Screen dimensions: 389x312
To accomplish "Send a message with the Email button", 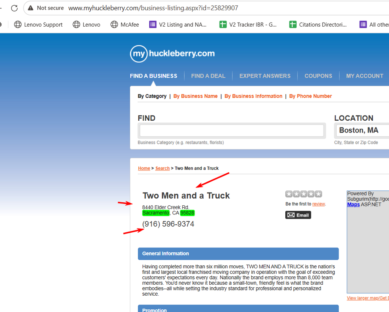I will 298,215.
